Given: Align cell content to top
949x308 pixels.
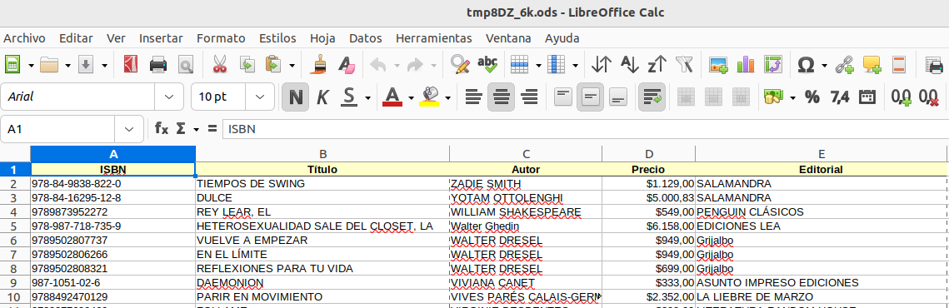Looking at the screenshot, I should 563,97.
